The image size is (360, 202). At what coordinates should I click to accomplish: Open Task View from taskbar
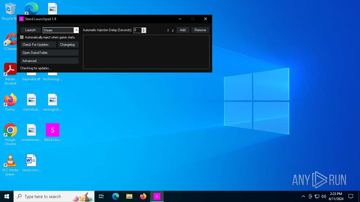(101, 196)
